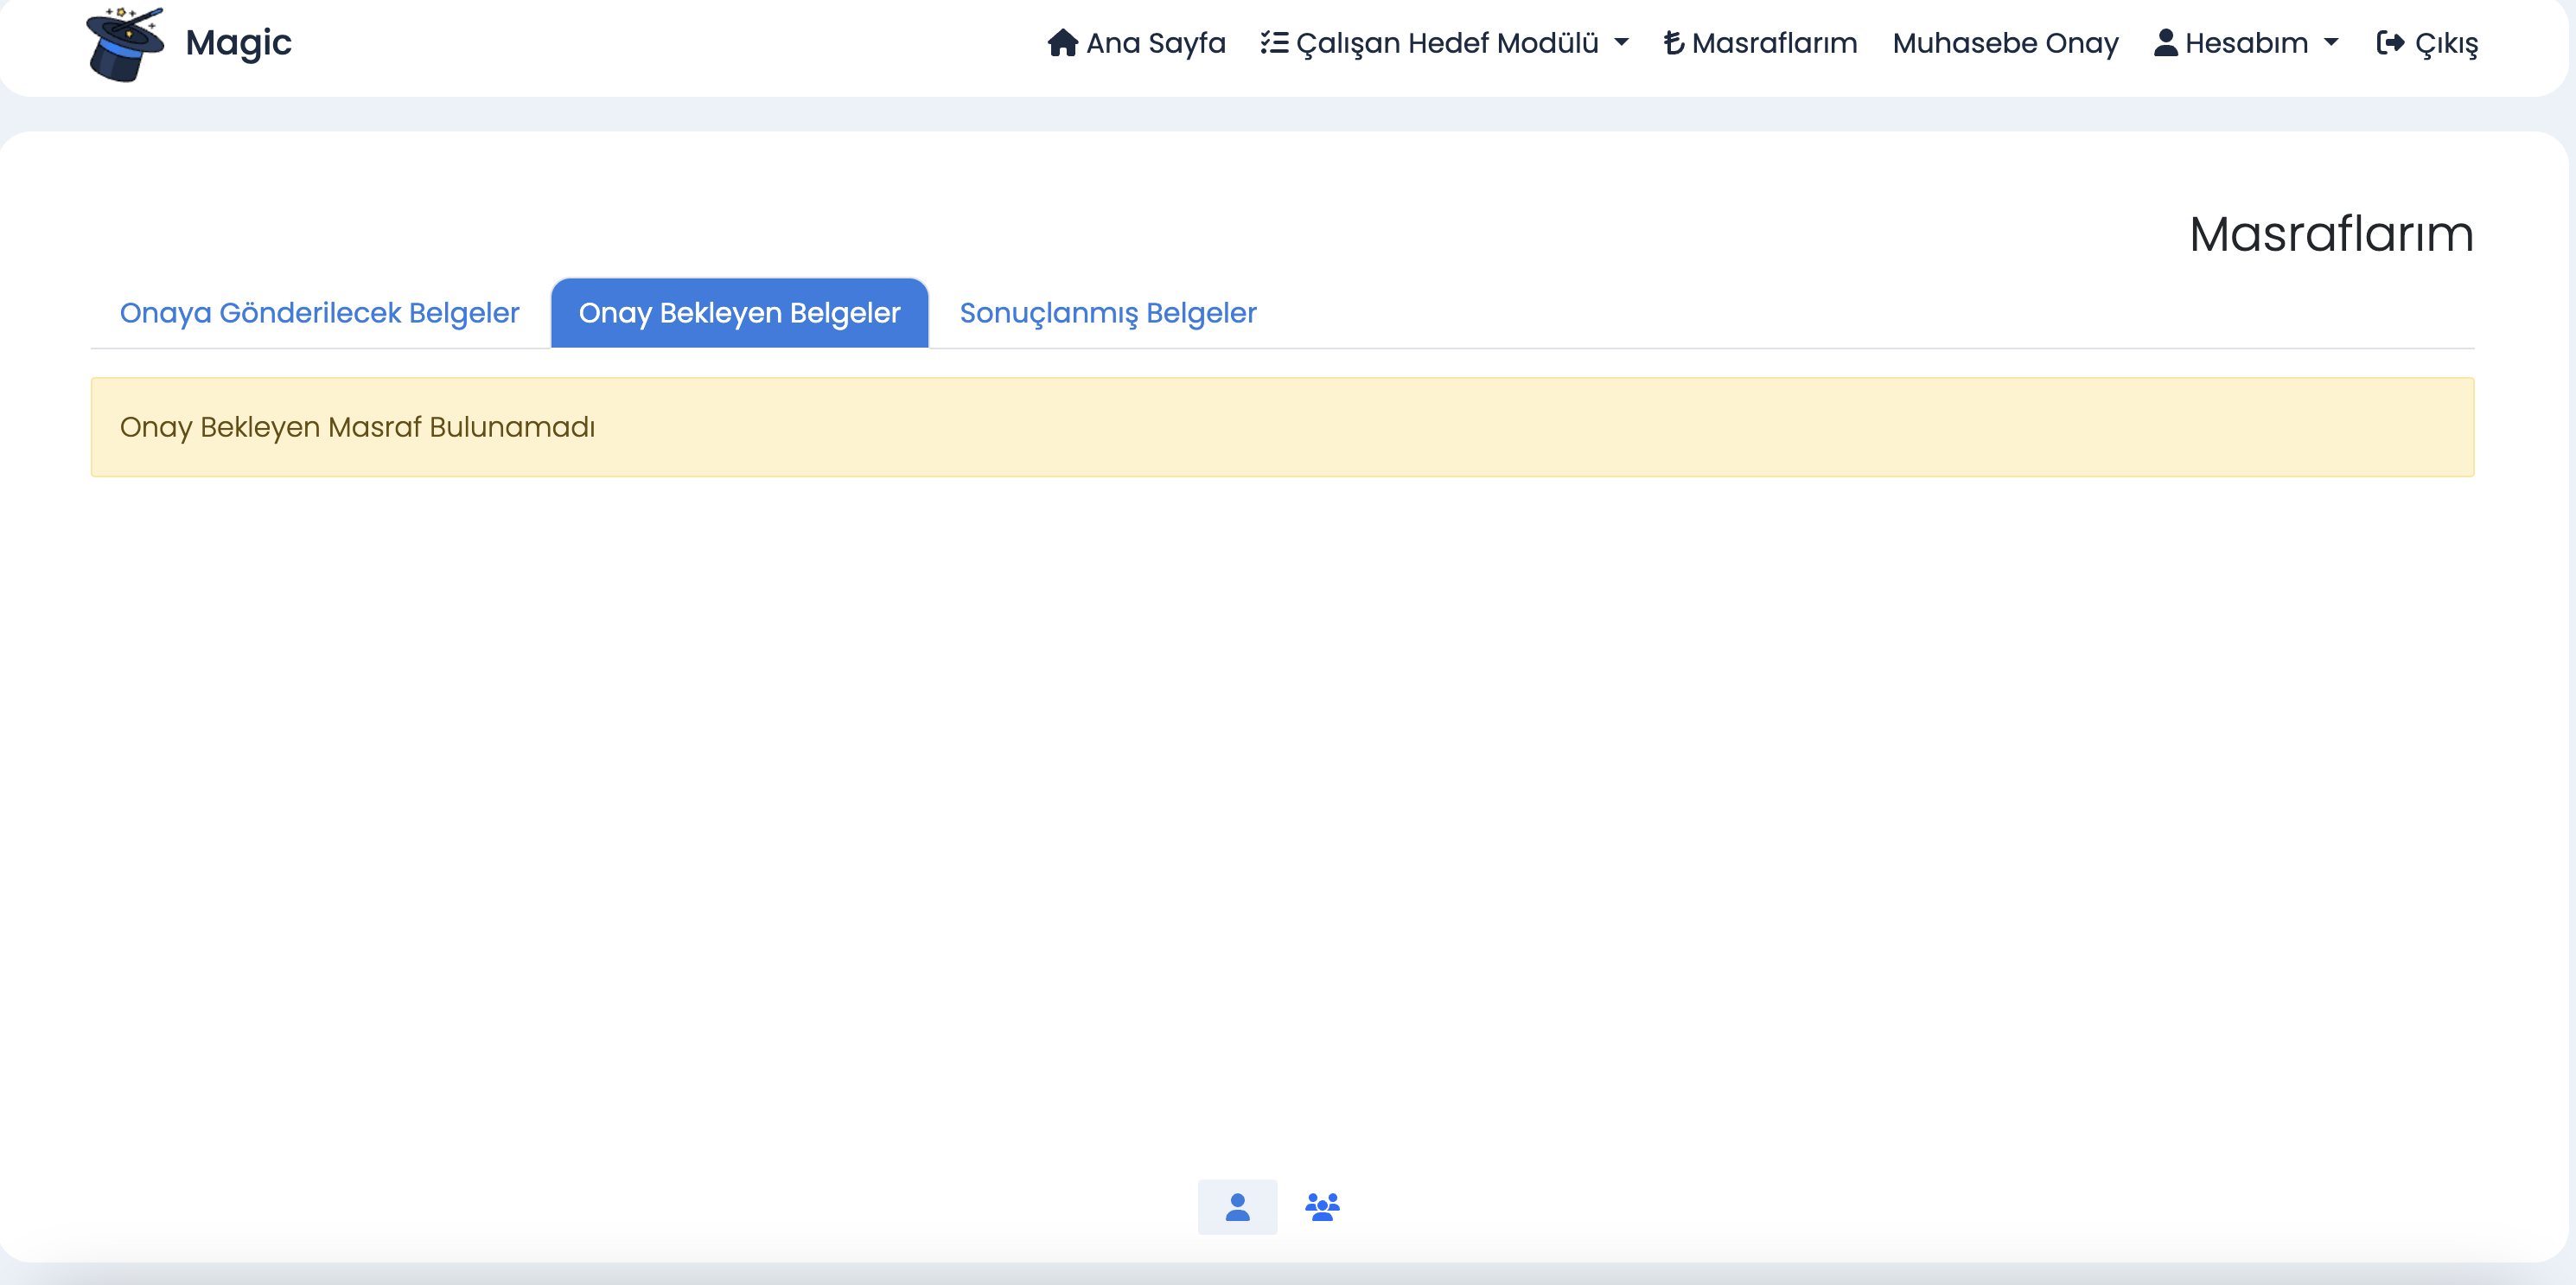
Task: Open the Sonuçlanmış Belgeler tab
Action: [1108, 313]
